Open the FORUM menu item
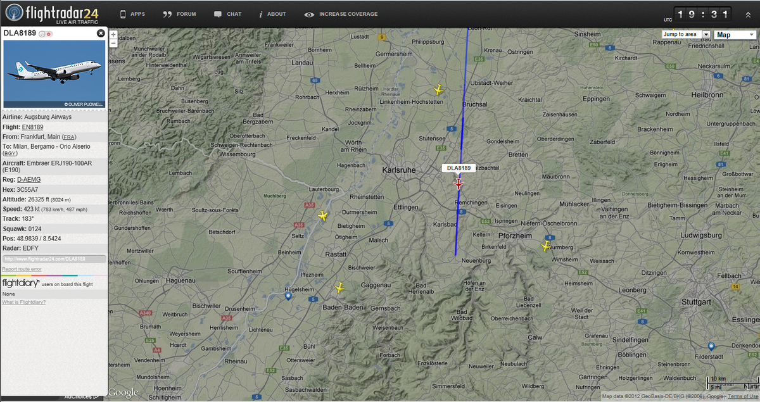The height and width of the screenshot is (402, 760). point(179,14)
